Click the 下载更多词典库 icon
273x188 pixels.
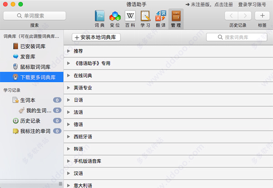point(15,77)
